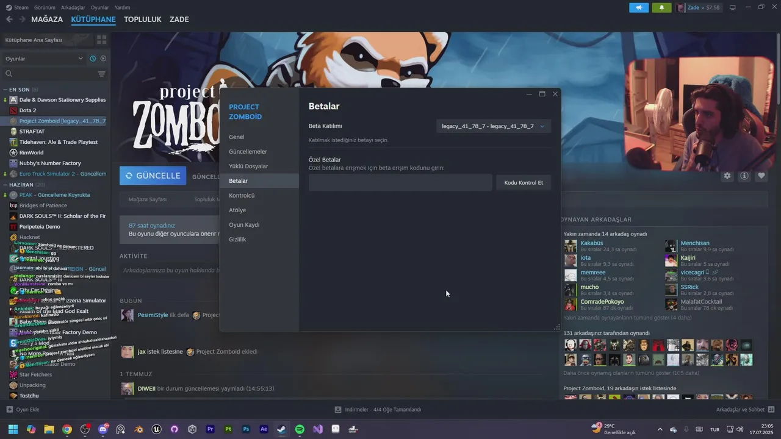Viewport: 781px width, 439px height.
Task: Open Photoshop from taskbar
Action: [246, 429]
